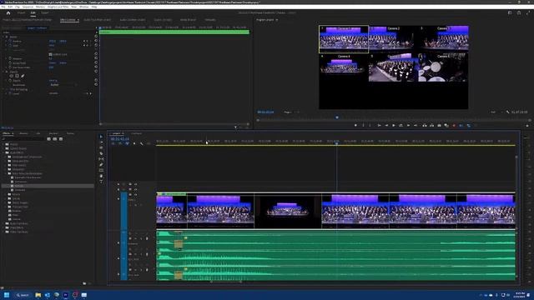
Task: Toggle Scale animation stopwatch
Action: 10,46
